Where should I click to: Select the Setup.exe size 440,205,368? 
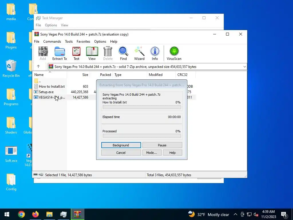click(80, 92)
